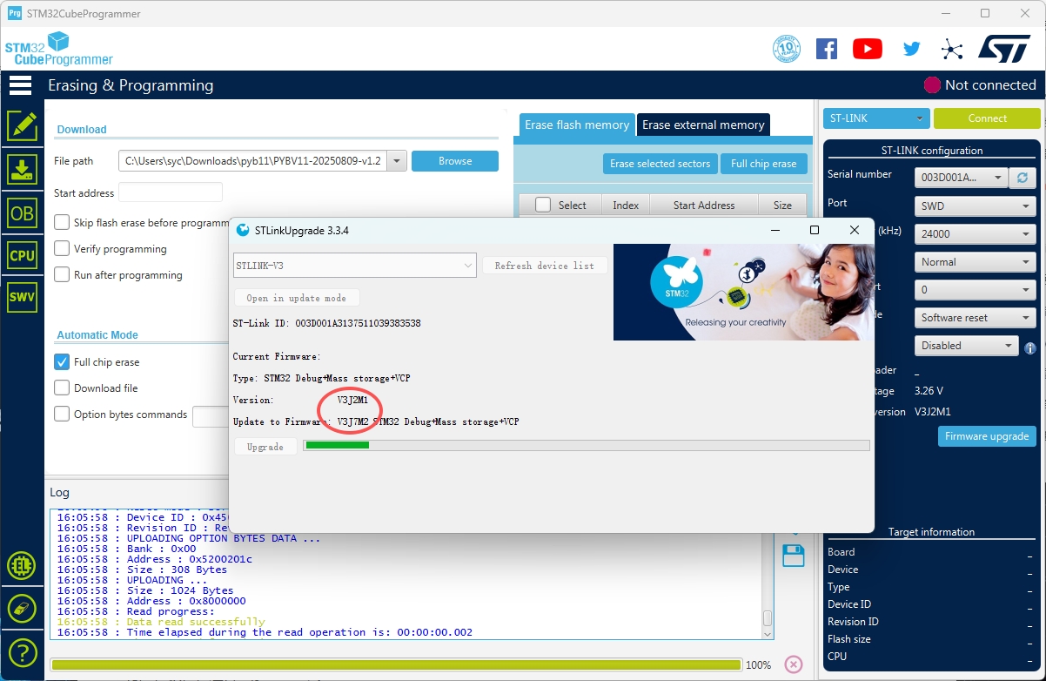The image size is (1046, 681).
Task: Maximize the STLinkUpgrade window
Action: [x=815, y=230]
